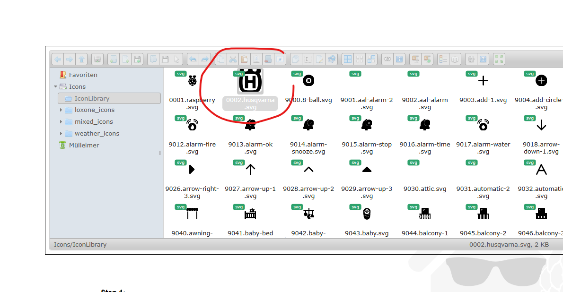This screenshot has height=292, width=563.
Task: Click the rename toolbar icon
Action: [308, 59]
